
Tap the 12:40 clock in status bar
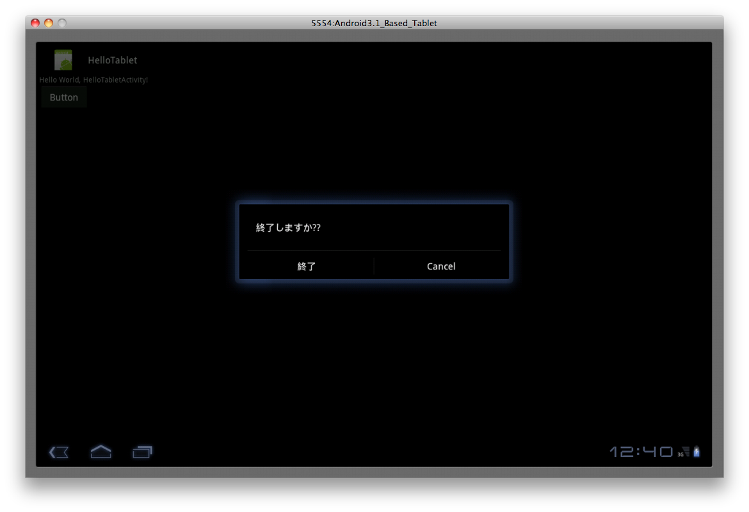click(641, 452)
